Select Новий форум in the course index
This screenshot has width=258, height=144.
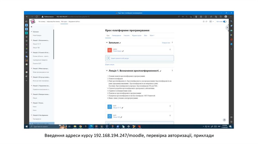[x=37, y=35]
